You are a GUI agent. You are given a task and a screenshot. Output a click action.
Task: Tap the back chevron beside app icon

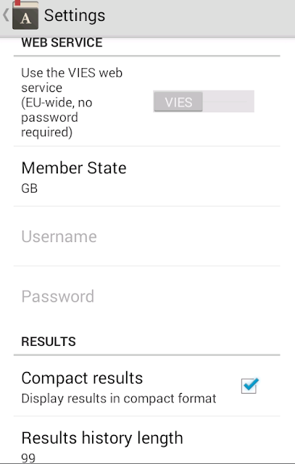point(6,15)
